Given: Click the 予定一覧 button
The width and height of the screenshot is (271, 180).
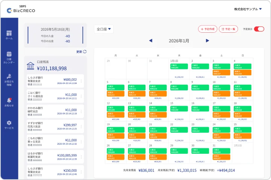Looking at the screenshot, I should [x=228, y=29].
